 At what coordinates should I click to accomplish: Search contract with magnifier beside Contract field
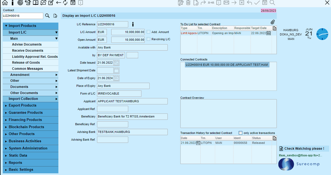(x=47, y=16)
